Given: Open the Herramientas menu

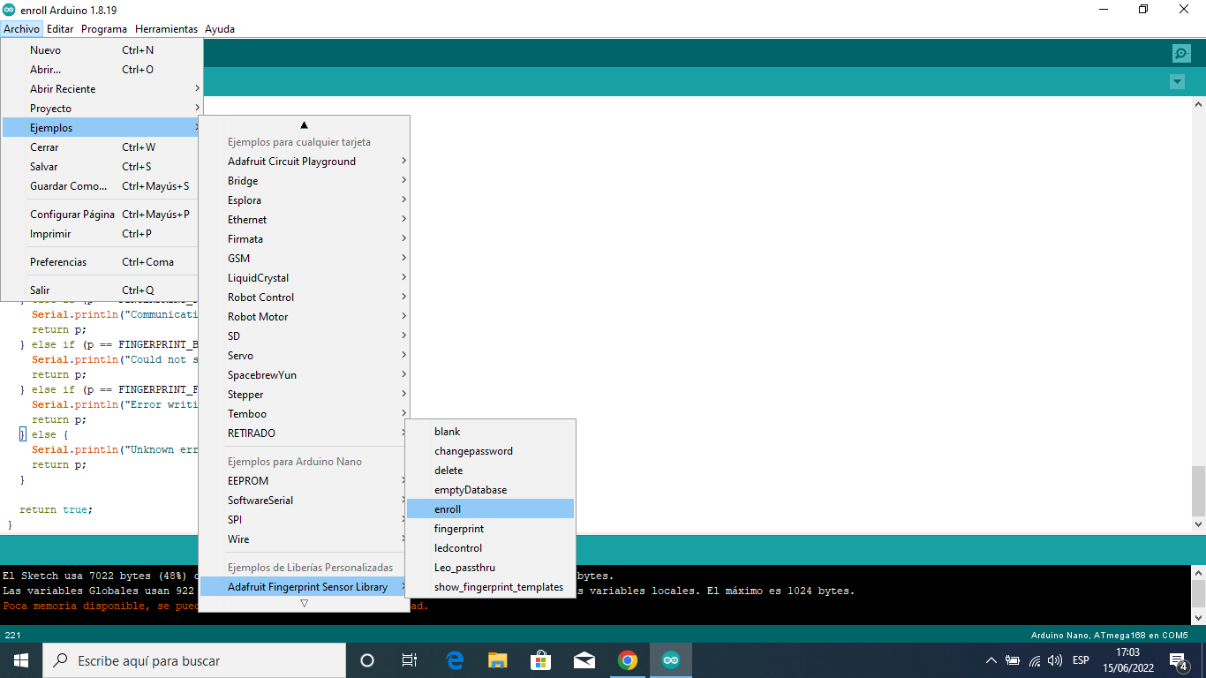Looking at the screenshot, I should (166, 29).
